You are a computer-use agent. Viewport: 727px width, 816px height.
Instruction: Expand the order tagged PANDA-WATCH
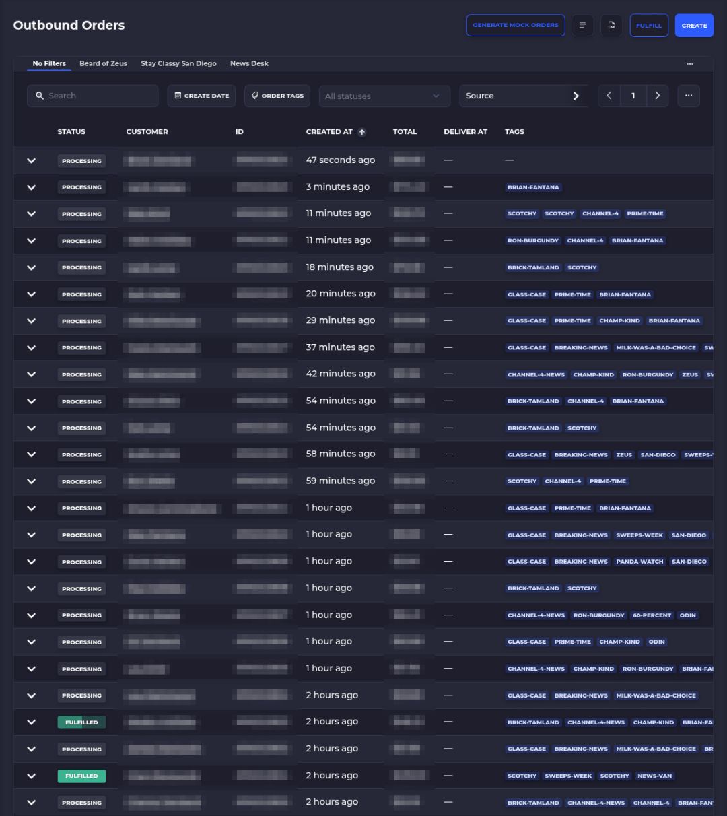tap(31, 562)
